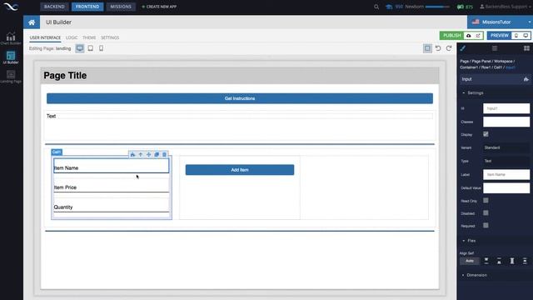
Task: Open the BackendlessSupport user menu
Action: click(506, 7)
